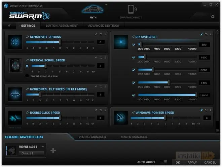Expand the device selection dropdown arrow
The width and height of the screenshot is (222, 167).
tap(106, 5)
